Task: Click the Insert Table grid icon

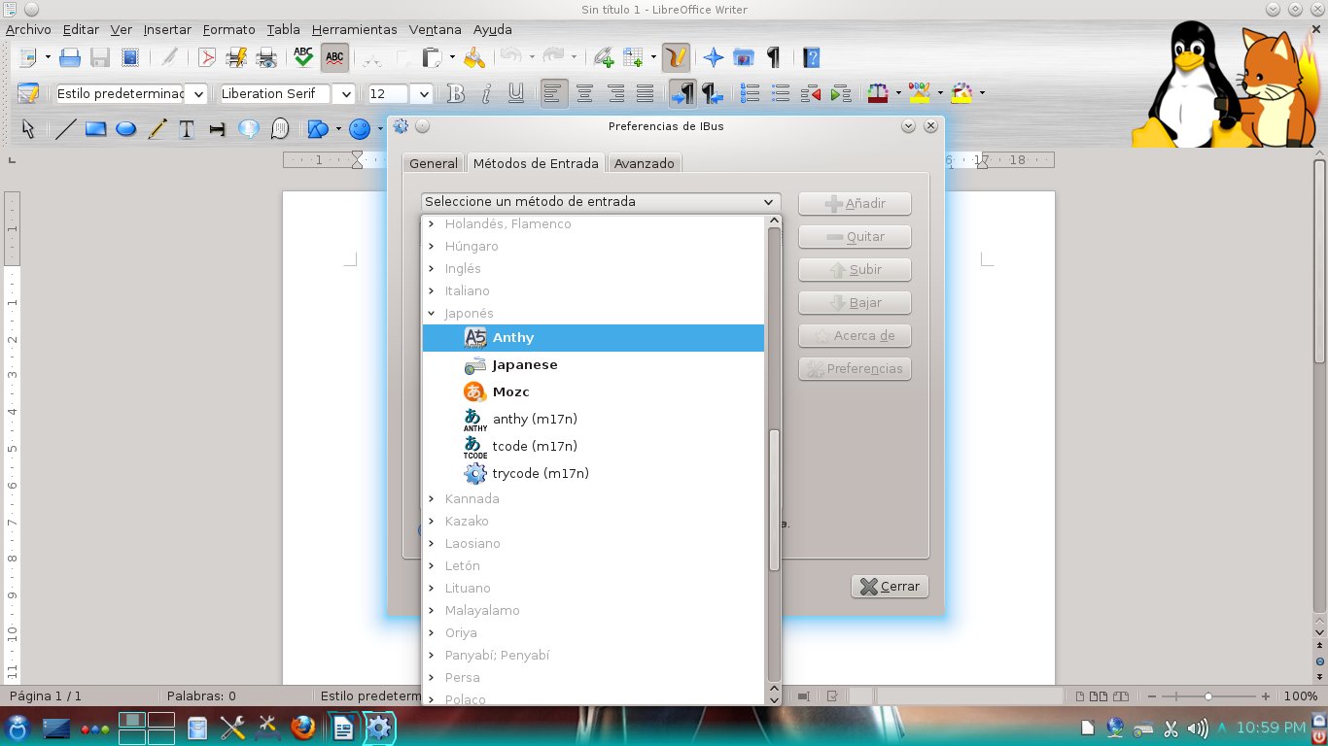Action: click(x=634, y=57)
